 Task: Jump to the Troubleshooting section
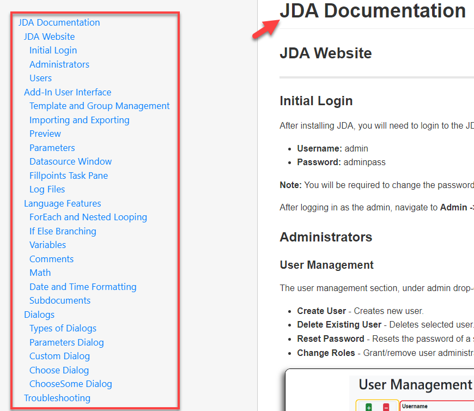pos(57,398)
